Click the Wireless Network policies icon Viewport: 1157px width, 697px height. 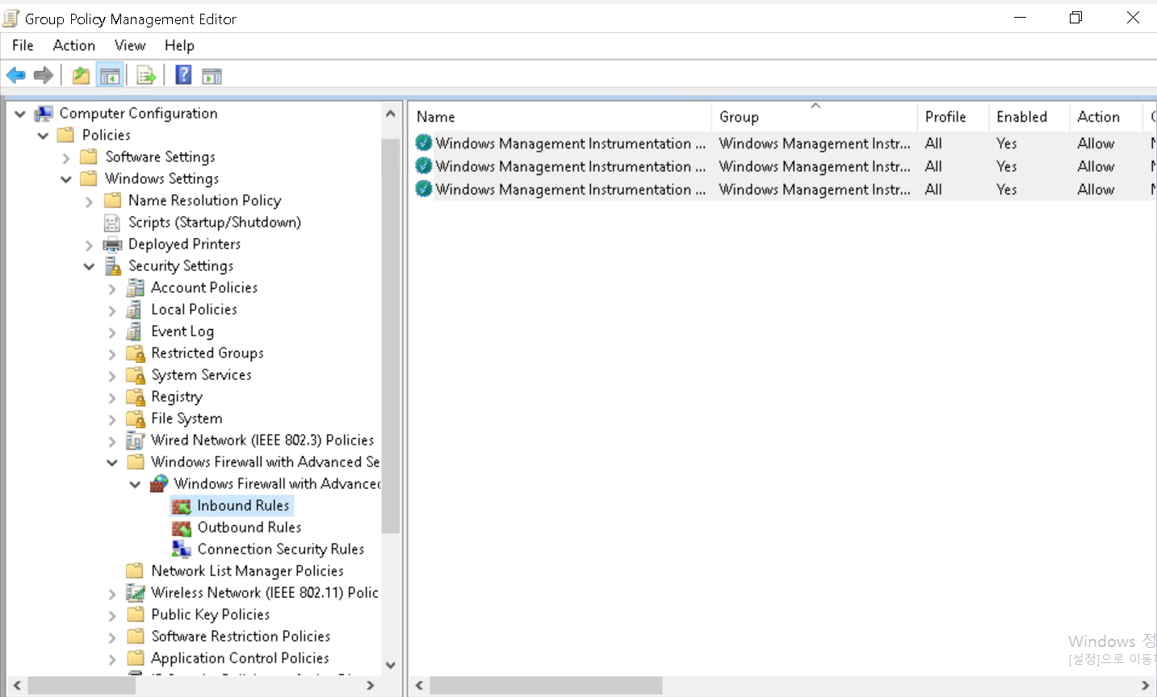(135, 593)
